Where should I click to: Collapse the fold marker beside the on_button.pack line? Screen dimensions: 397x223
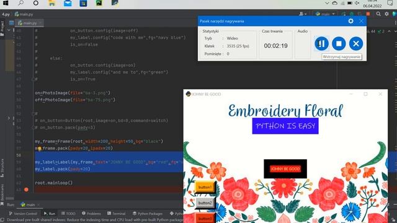point(33,128)
